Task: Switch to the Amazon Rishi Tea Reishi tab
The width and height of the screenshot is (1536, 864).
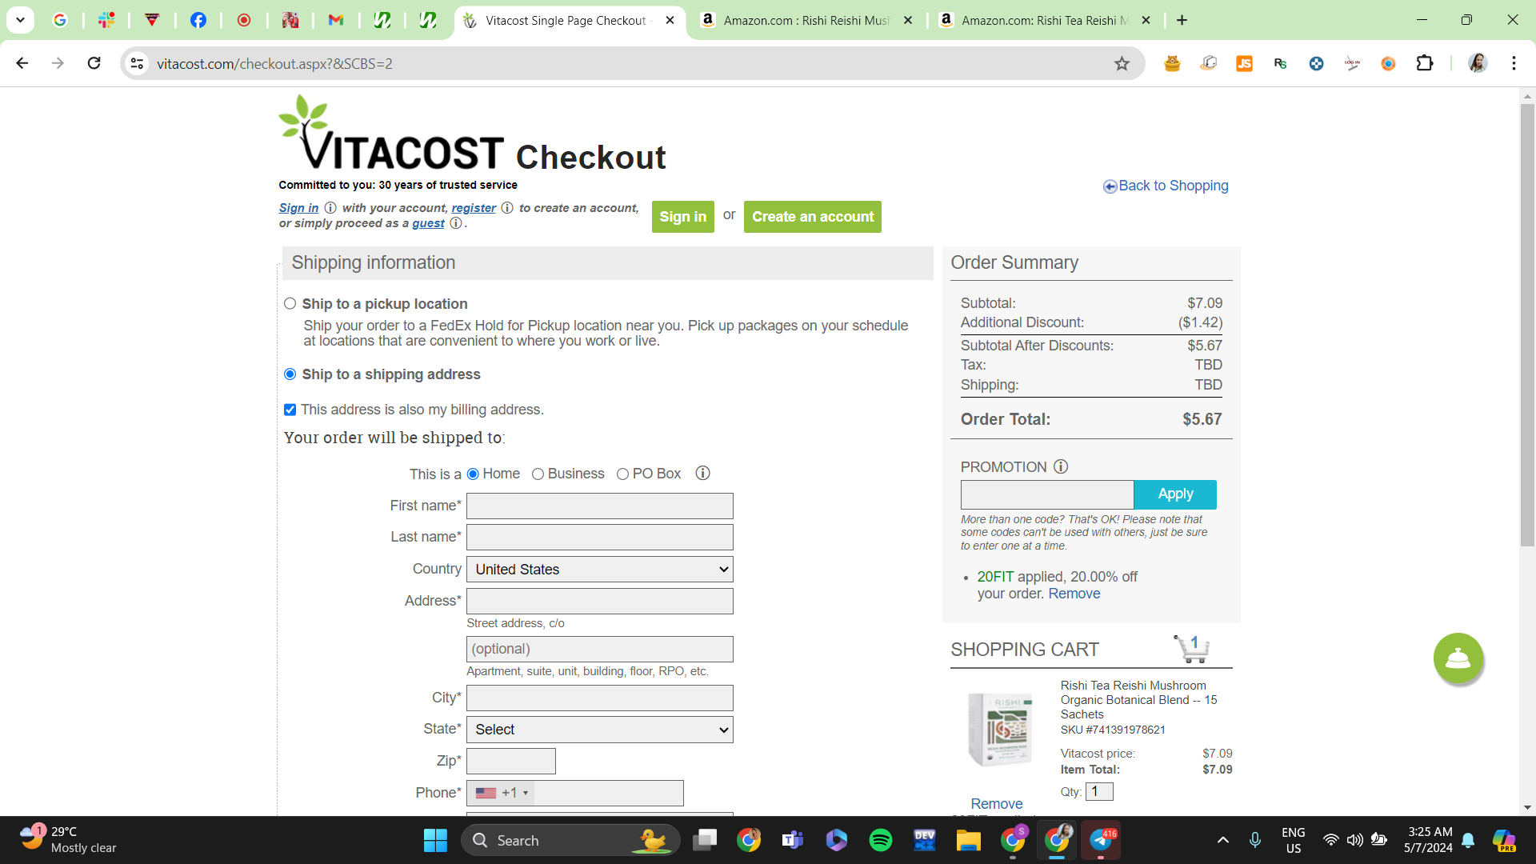Action: point(1044,21)
